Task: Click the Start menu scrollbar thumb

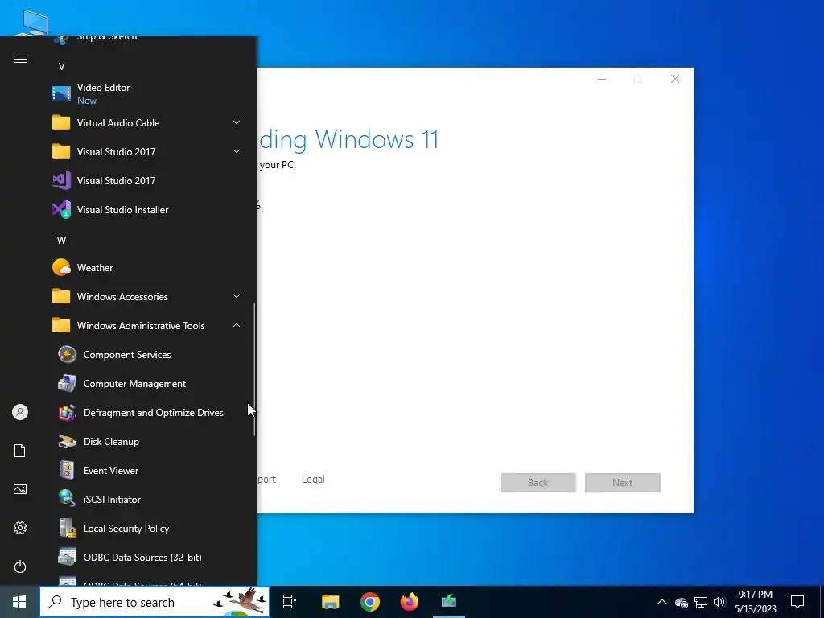Action: pyautogui.click(x=255, y=369)
